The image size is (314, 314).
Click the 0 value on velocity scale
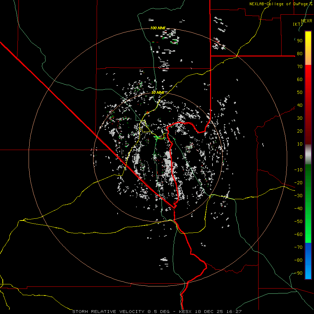click(301, 157)
